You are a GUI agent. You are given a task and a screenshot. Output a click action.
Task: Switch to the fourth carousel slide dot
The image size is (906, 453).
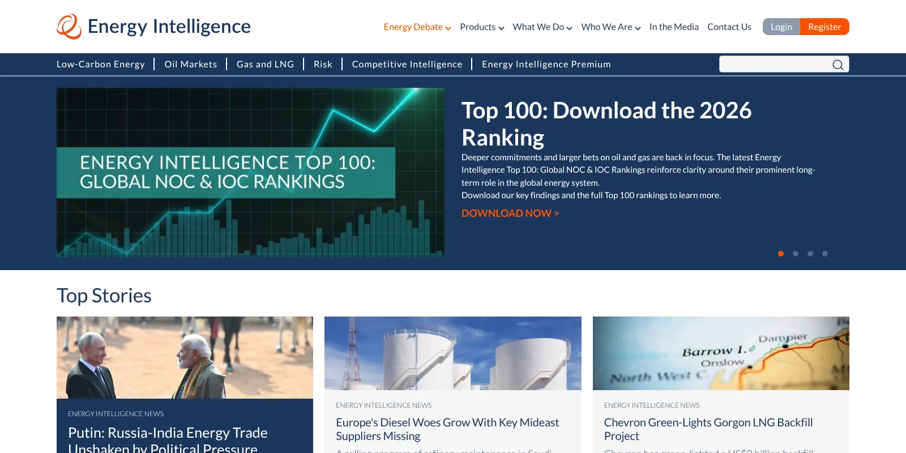coord(825,254)
